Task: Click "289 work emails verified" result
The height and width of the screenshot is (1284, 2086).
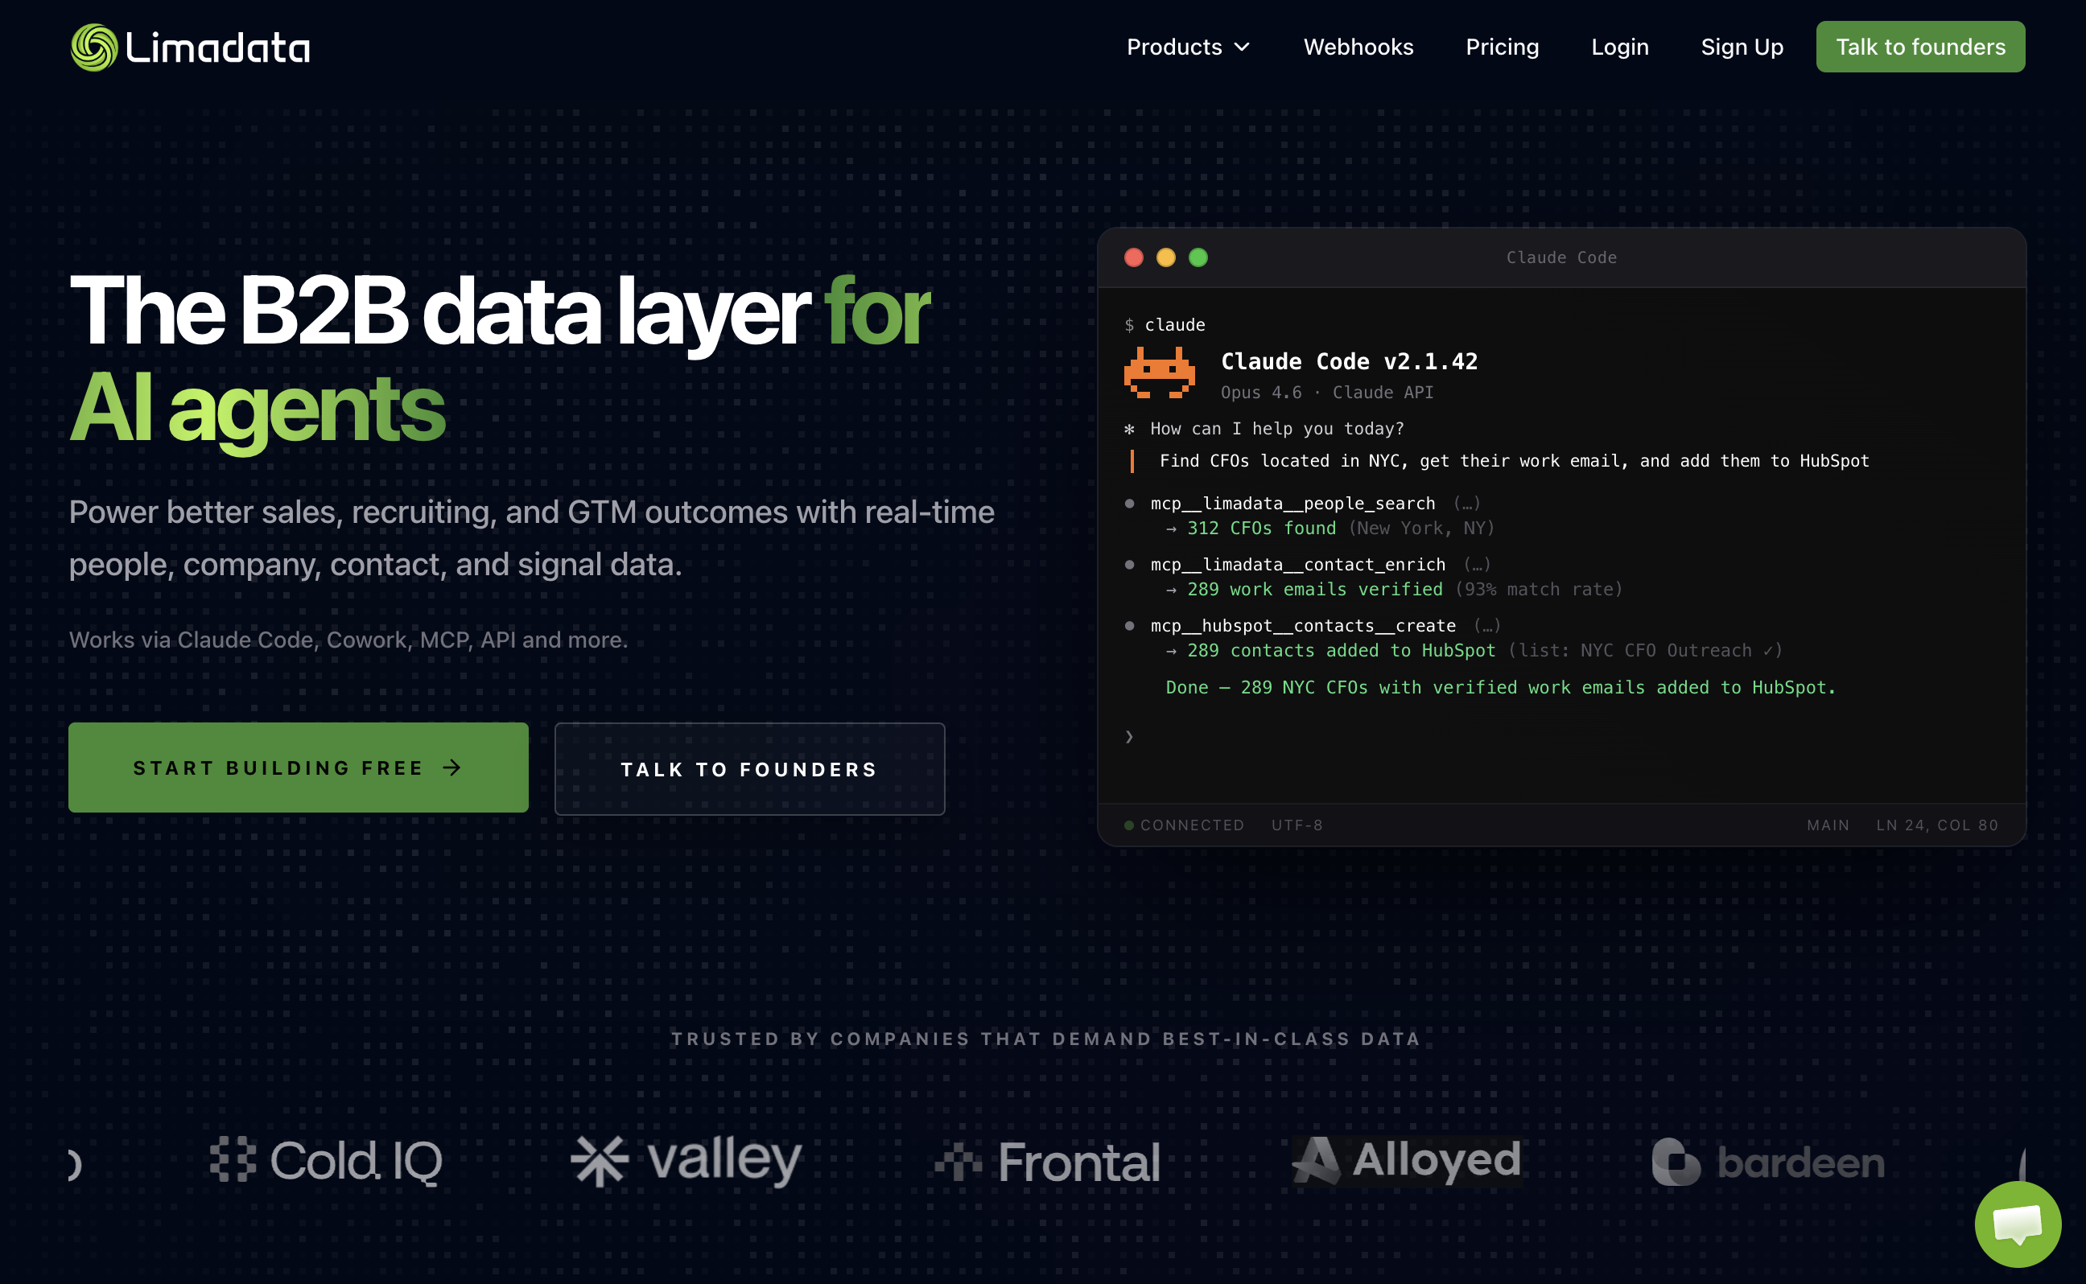Action: pyautogui.click(x=1315, y=590)
